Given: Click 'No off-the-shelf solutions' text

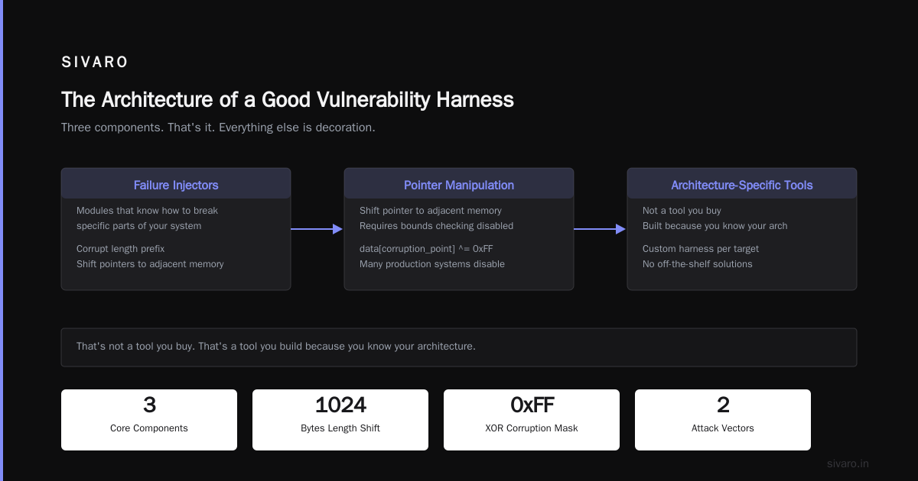Looking at the screenshot, I should (698, 264).
